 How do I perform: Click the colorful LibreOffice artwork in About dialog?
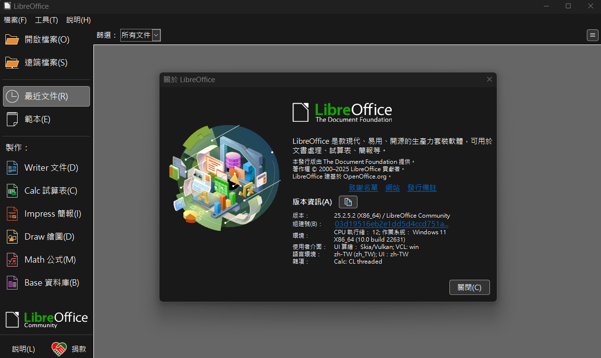point(225,179)
